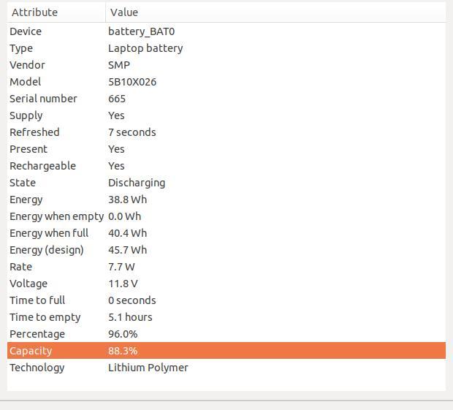Select the Energy row showing 38.8 Wh

[x=226, y=200]
